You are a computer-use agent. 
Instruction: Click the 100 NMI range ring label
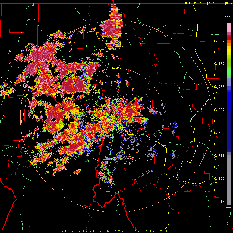[116, 20]
